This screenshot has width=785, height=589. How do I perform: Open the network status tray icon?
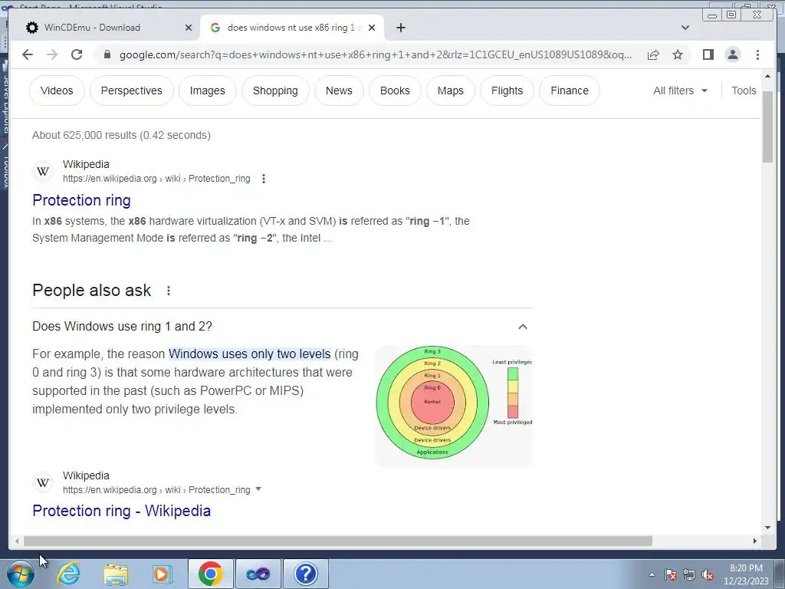(x=689, y=574)
